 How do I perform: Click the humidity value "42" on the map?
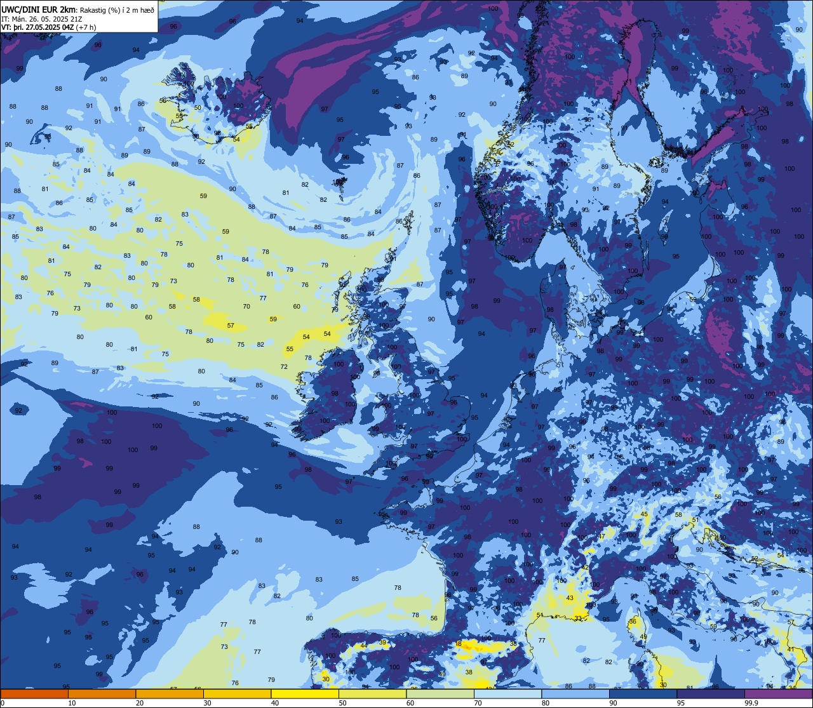(586, 568)
